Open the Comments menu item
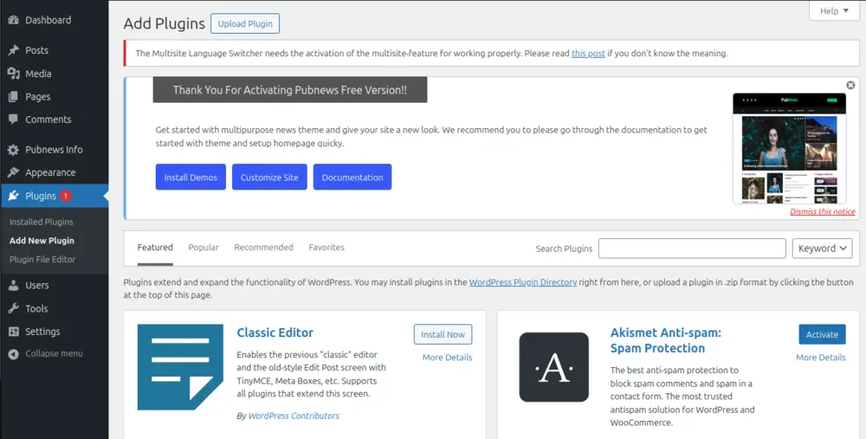 point(54,119)
